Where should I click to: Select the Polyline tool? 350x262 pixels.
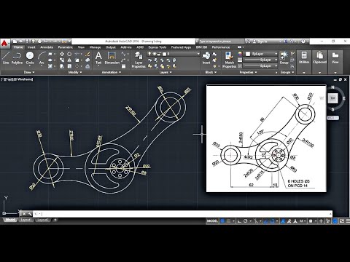(17, 58)
